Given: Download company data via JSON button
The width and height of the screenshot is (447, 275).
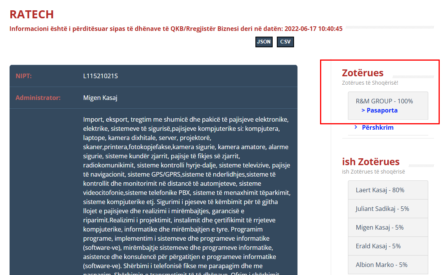Looking at the screenshot, I should [x=264, y=42].
